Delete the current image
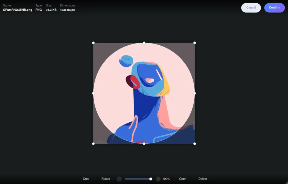This screenshot has height=184, width=288. click(x=202, y=179)
